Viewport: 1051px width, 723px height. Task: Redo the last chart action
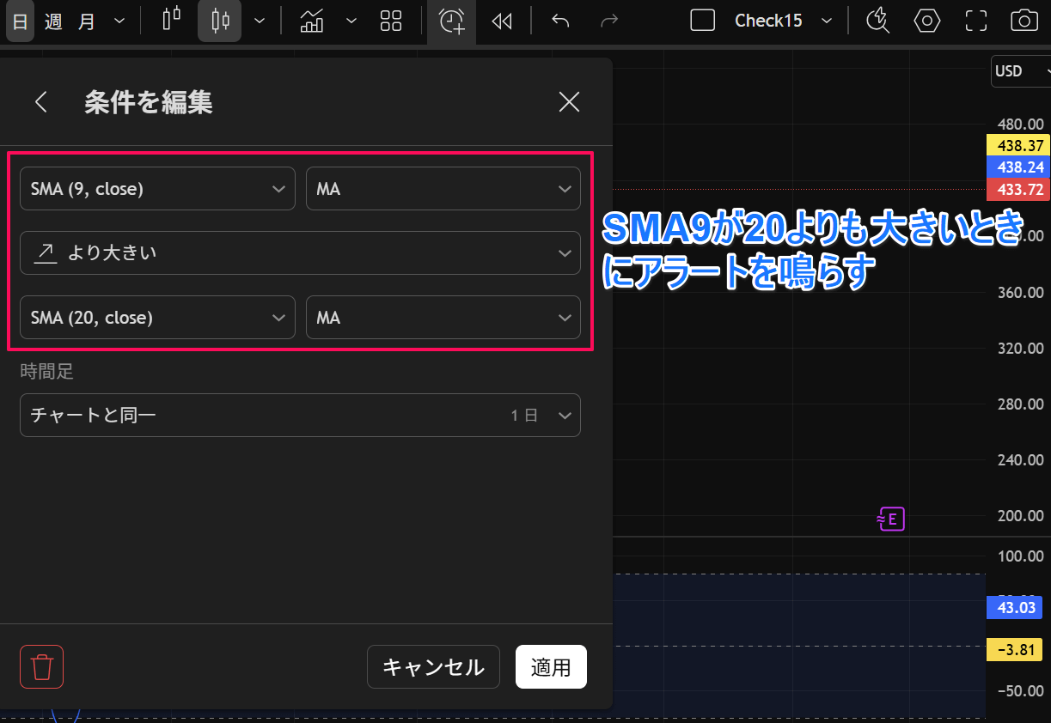point(609,21)
